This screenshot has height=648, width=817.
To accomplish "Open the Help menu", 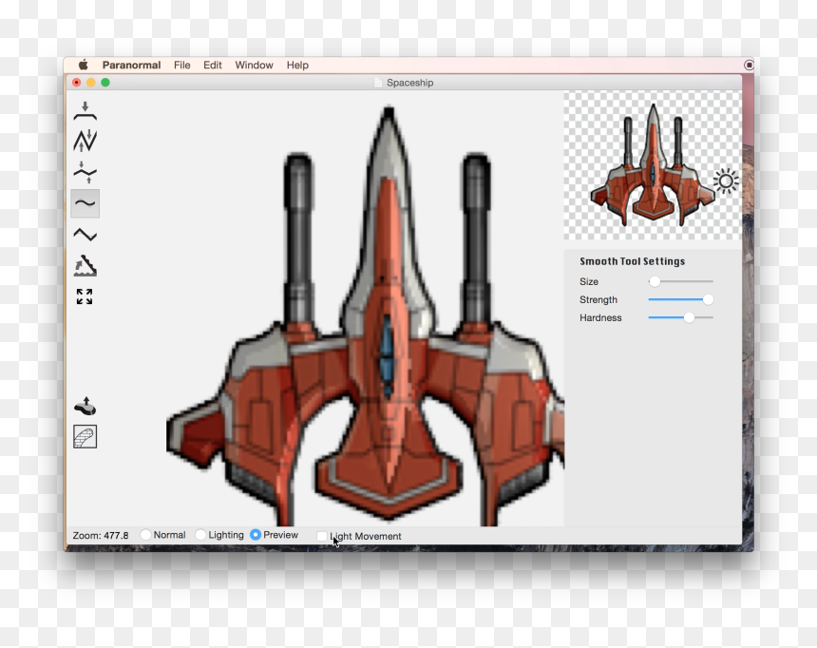I will (297, 66).
